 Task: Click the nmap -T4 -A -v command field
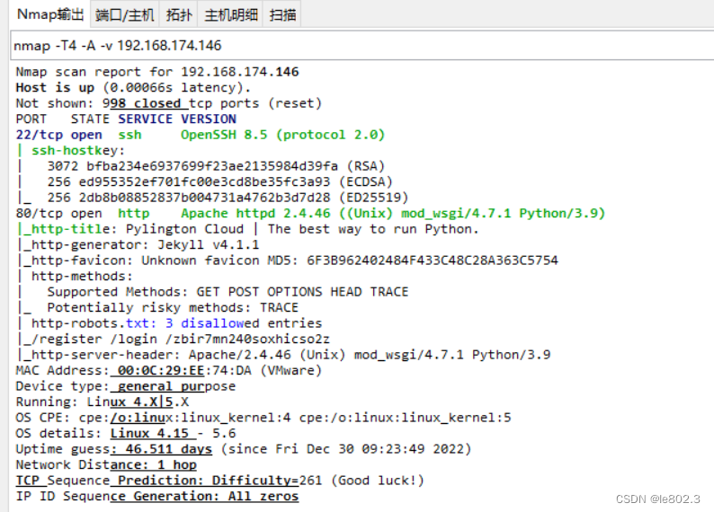(362, 46)
